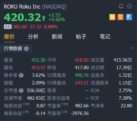Click the info icon beside 行情数据
Viewport: 137px width, 121px height.
[26, 48]
